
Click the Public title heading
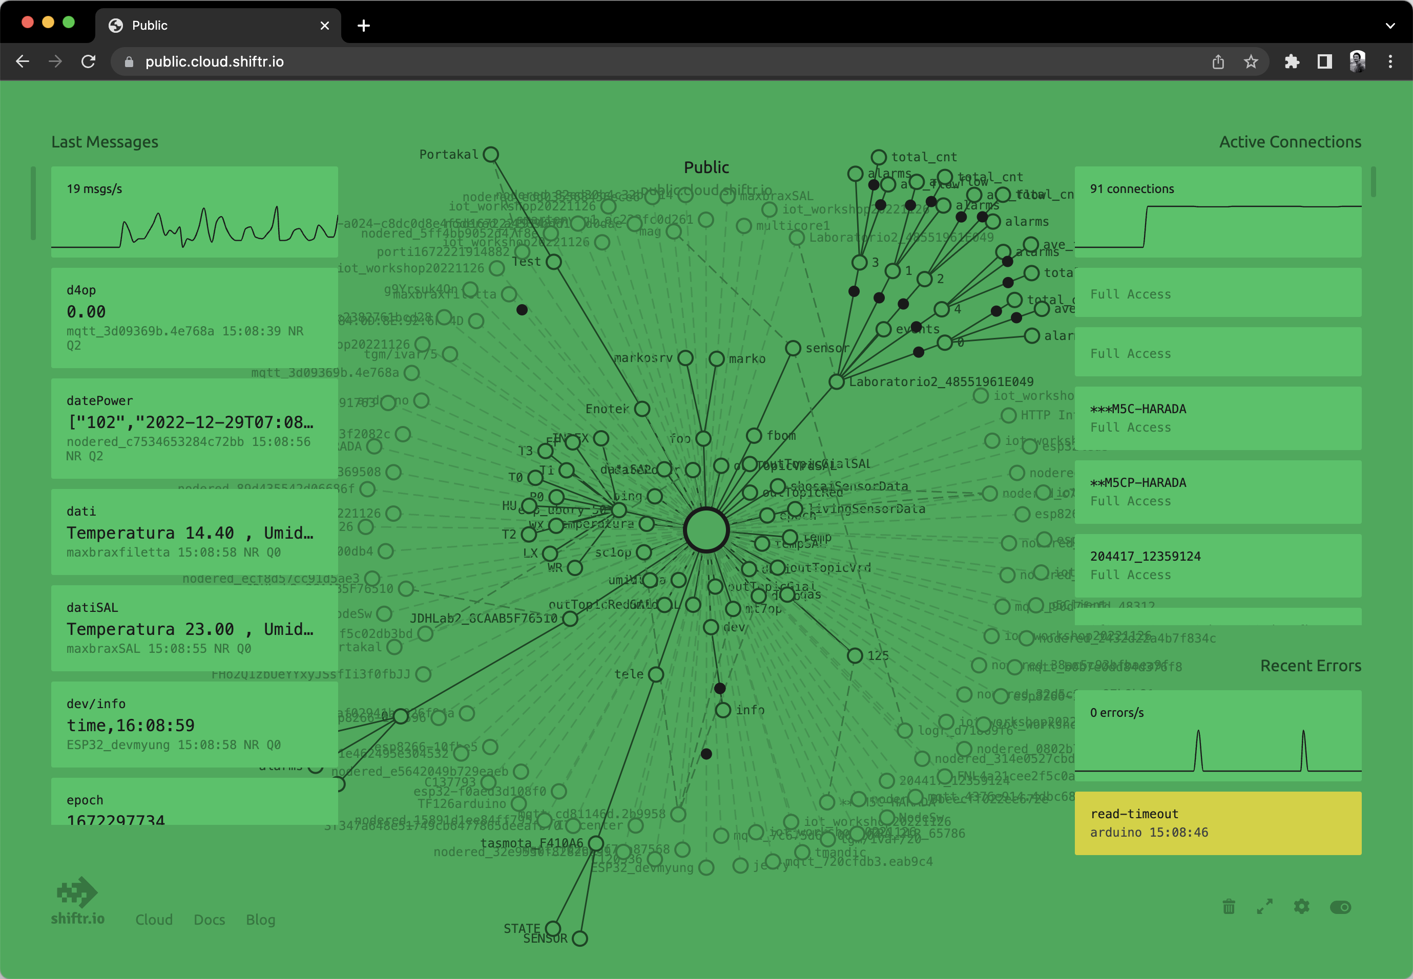(x=706, y=167)
